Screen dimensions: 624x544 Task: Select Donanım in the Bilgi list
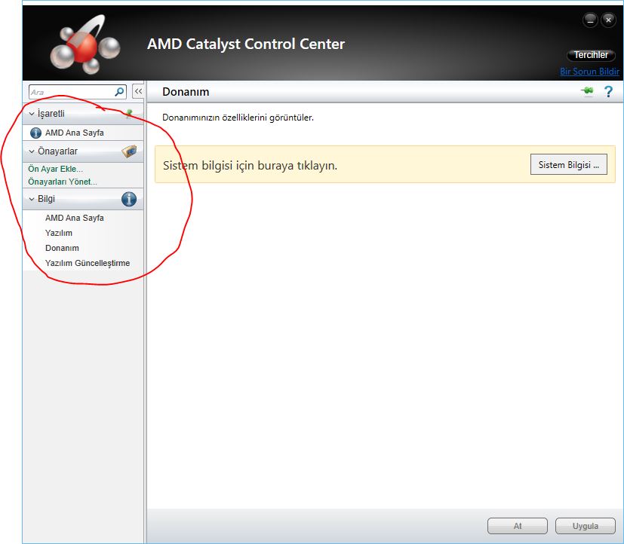coord(62,248)
